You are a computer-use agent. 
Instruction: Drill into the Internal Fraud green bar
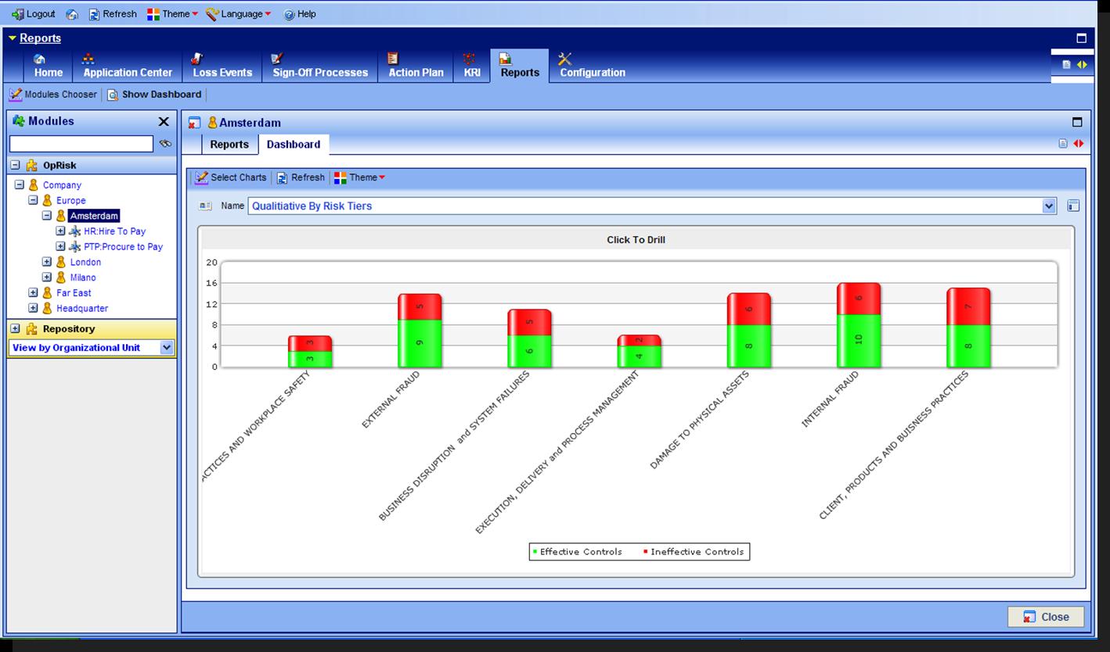pyautogui.click(x=859, y=340)
